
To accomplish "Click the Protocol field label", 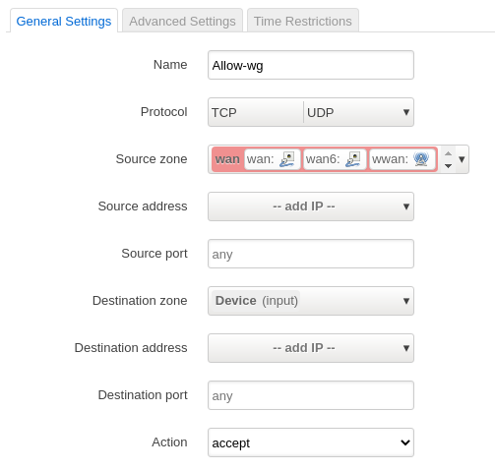I will pyautogui.click(x=163, y=112).
